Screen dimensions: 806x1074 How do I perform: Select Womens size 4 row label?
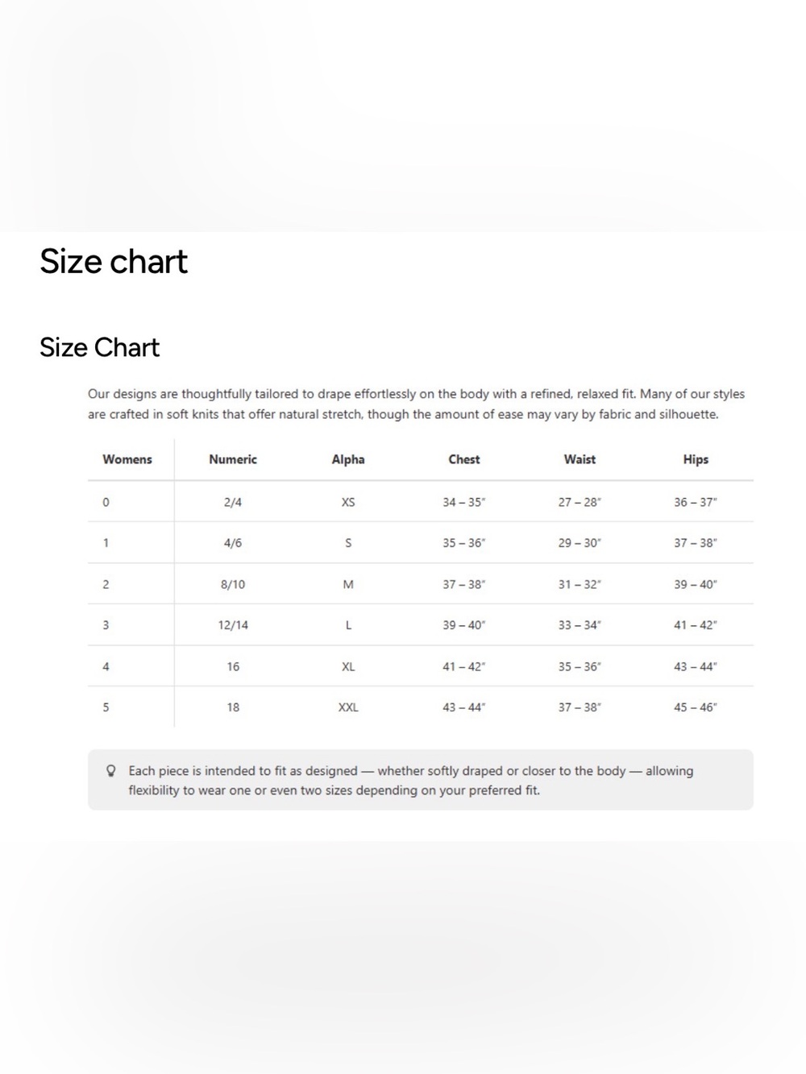106,666
